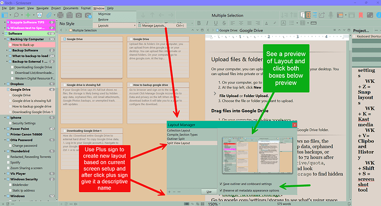Viewport: 381px width, 206px height.
Task: Click the blue Inspector info icon
Action: pos(379,15)
